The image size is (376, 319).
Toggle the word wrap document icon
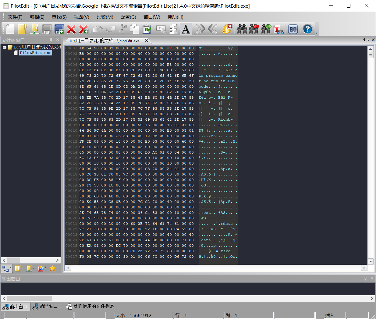click(173, 29)
